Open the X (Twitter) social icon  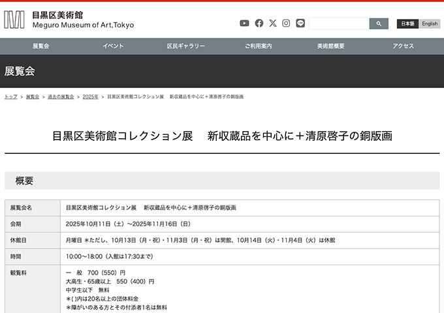tap(272, 23)
